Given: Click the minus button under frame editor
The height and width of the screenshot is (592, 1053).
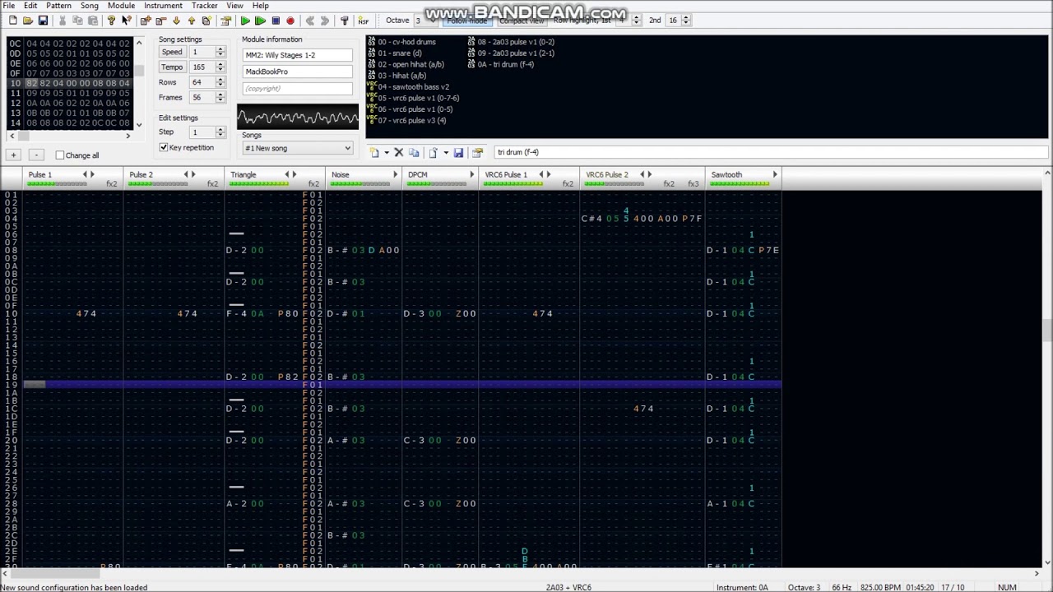Looking at the screenshot, I should tap(36, 155).
